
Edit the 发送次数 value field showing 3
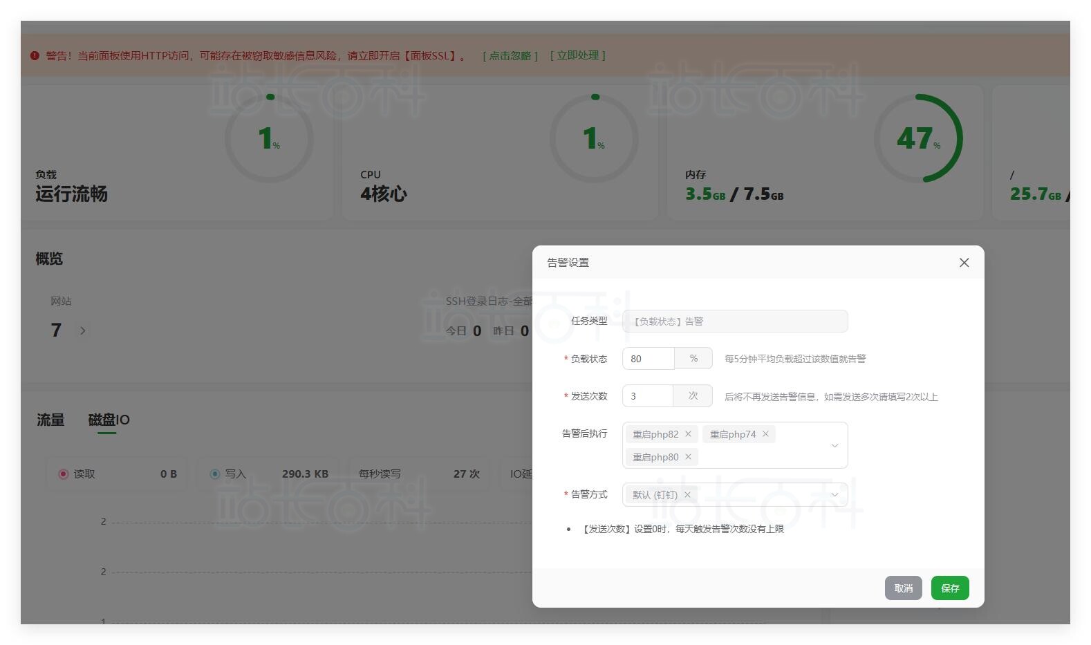[648, 396]
